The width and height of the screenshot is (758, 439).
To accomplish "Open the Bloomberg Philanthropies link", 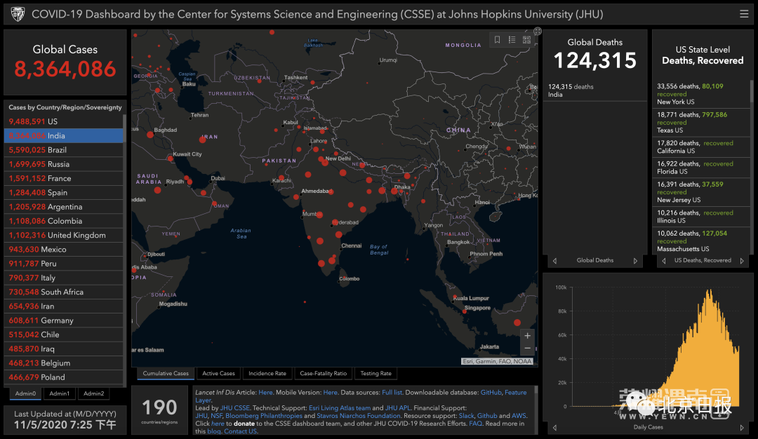I will point(263,416).
